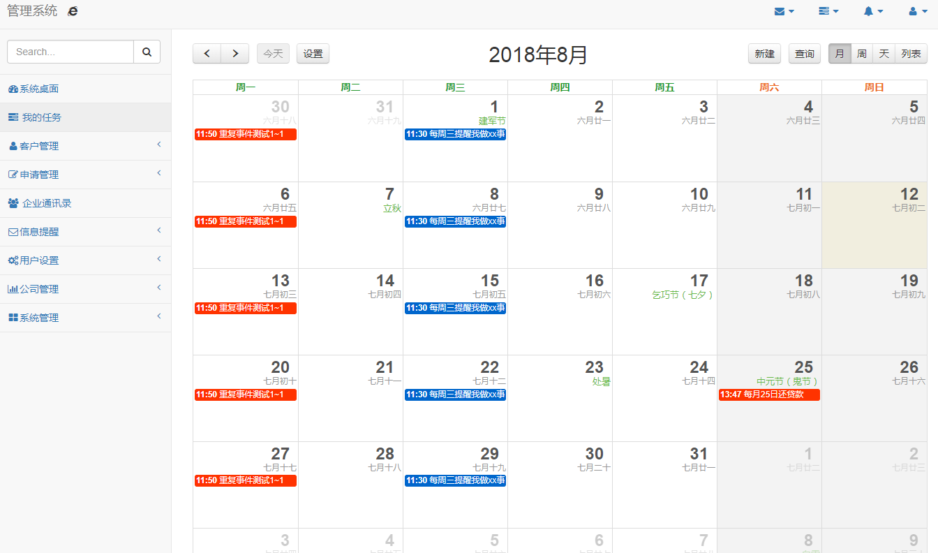Click the 新建 button to create event
This screenshot has height=553, width=938.
(764, 54)
